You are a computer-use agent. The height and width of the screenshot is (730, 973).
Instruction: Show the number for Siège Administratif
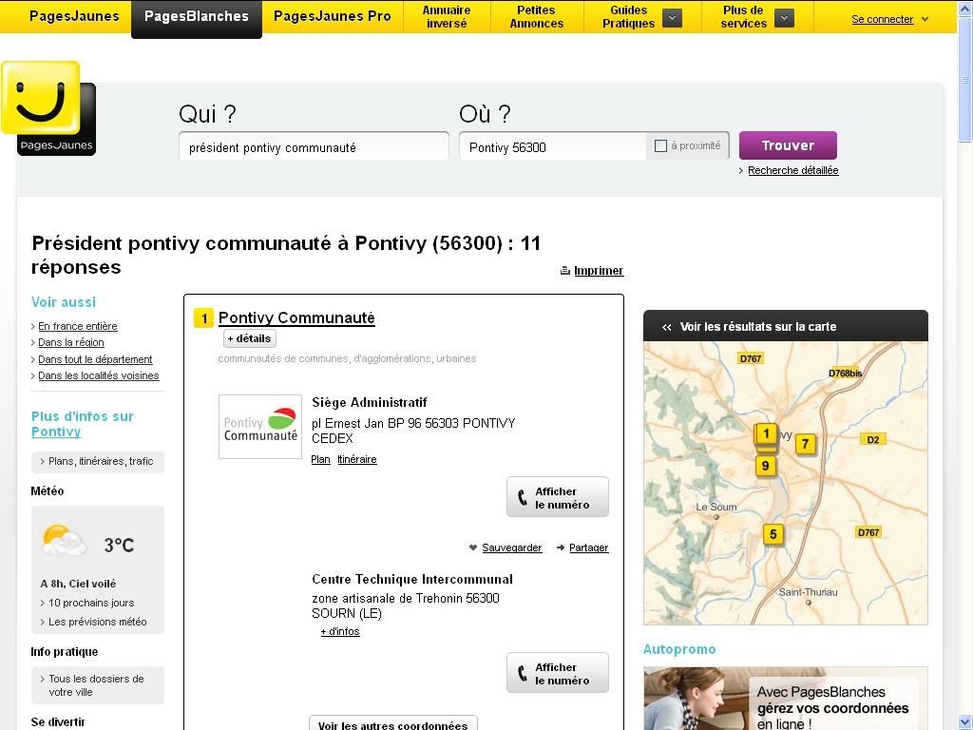coord(558,497)
